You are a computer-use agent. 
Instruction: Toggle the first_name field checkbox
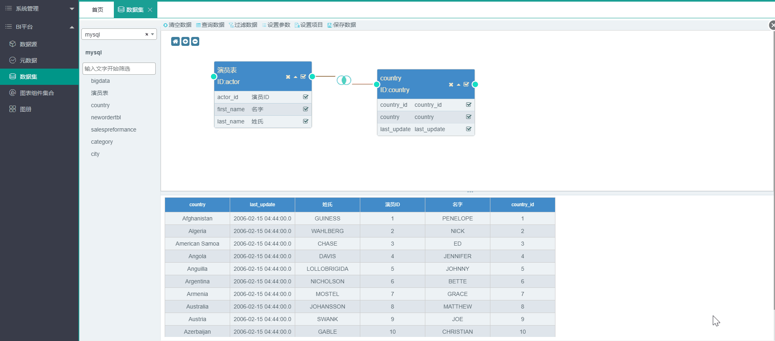tap(306, 109)
